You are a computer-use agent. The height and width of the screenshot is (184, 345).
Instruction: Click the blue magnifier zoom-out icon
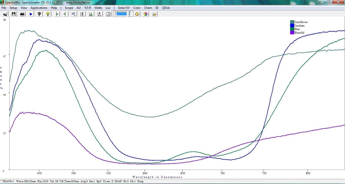[74, 14]
